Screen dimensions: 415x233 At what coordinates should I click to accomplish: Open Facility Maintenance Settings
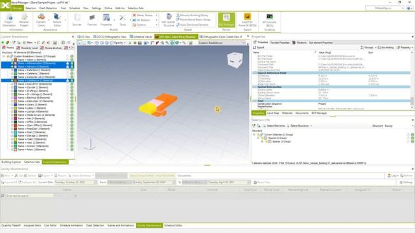coord(406,183)
